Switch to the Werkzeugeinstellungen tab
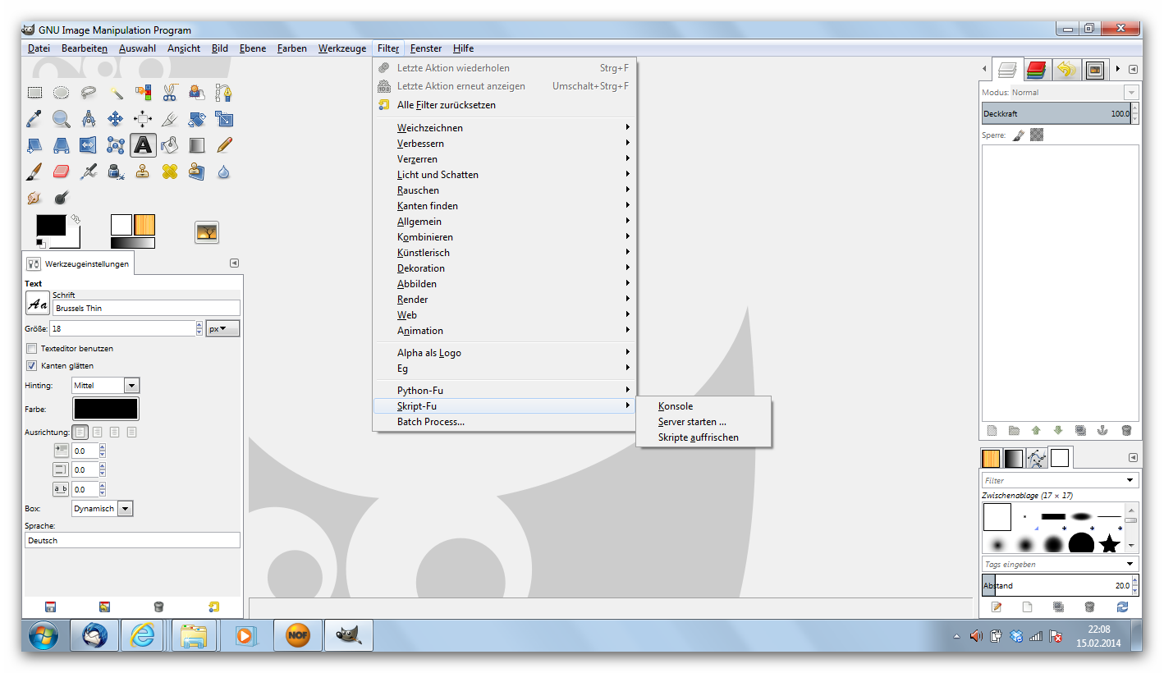Viewport: 1164px width, 673px height. (x=78, y=264)
